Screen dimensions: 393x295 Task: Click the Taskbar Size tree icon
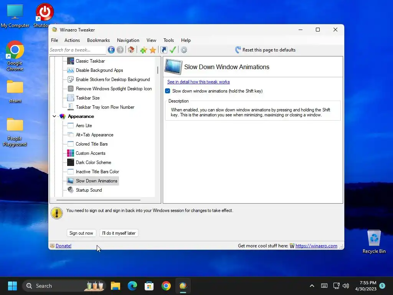[71, 98]
